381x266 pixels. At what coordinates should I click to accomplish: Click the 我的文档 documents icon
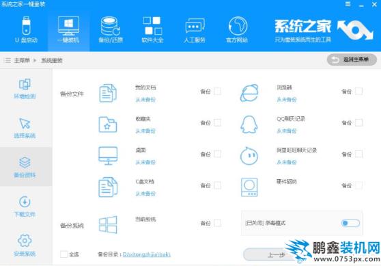tap(108, 93)
